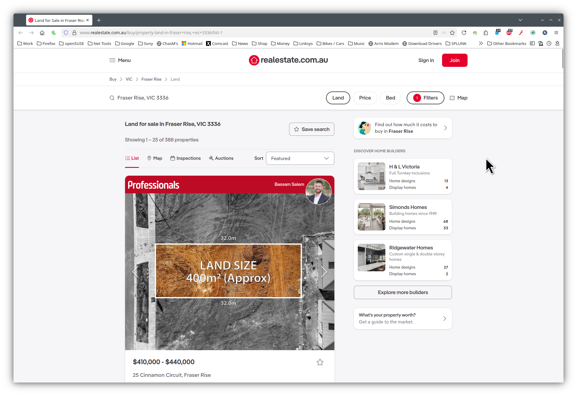This screenshot has width=577, height=396.
Task: Open the H & L Victoria builder card
Action: point(403,176)
